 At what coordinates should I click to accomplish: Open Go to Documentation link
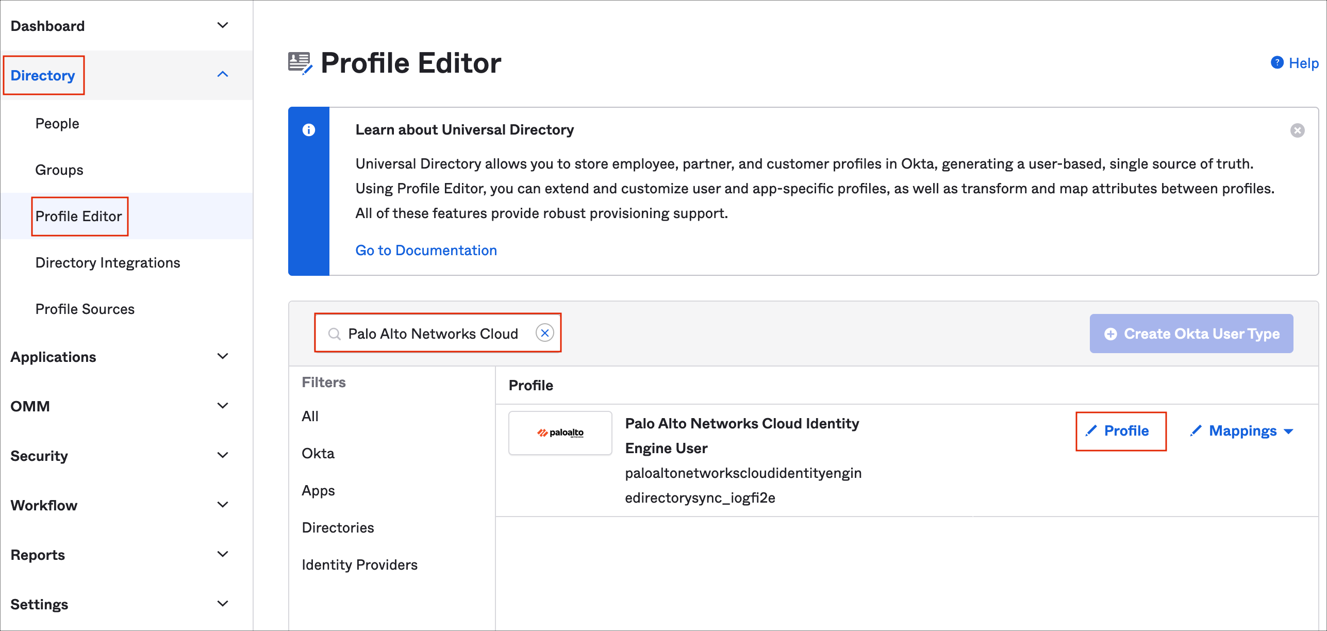click(426, 251)
